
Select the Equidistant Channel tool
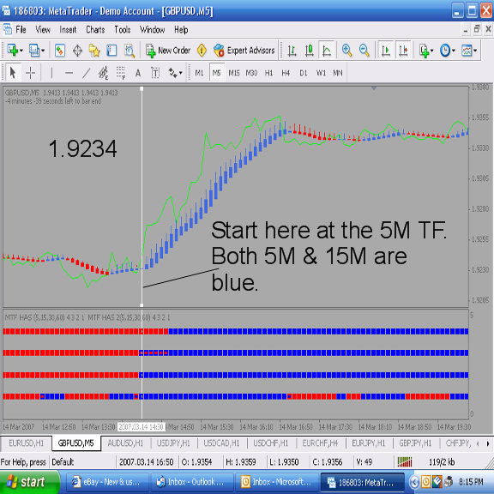click(x=103, y=73)
